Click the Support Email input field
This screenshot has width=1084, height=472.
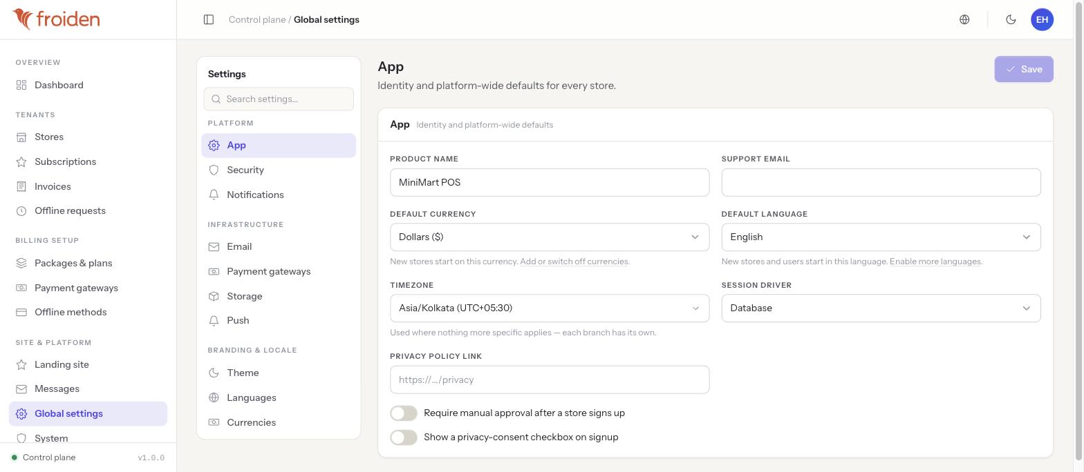881,182
